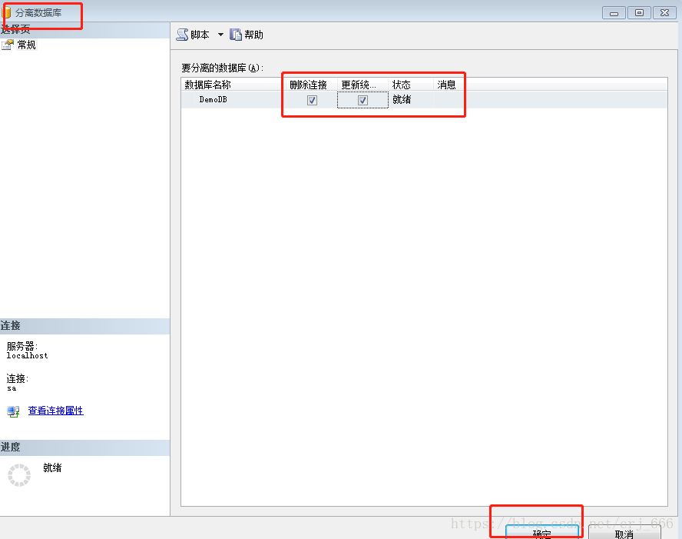The height and width of the screenshot is (539, 682).
Task: Select the DemoDB database name cell
Action: [214, 100]
